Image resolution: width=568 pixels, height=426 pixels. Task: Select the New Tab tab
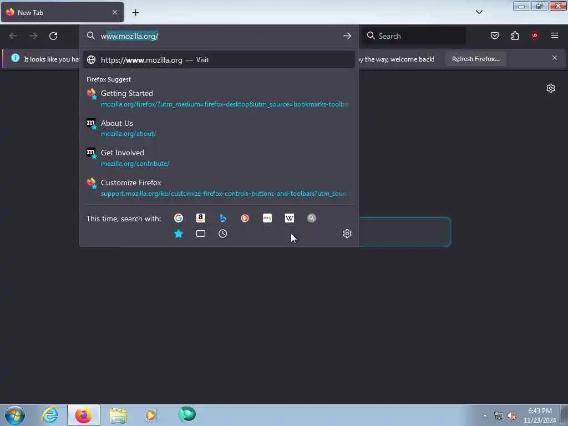62,12
